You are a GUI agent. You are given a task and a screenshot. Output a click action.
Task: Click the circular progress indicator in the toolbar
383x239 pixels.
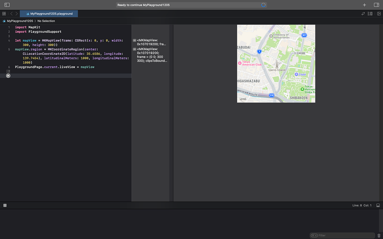(x=264, y=5)
